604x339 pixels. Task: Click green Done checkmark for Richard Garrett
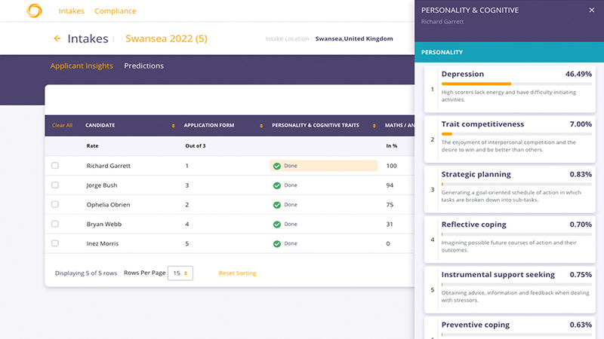pyautogui.click(x=277, y=166)
